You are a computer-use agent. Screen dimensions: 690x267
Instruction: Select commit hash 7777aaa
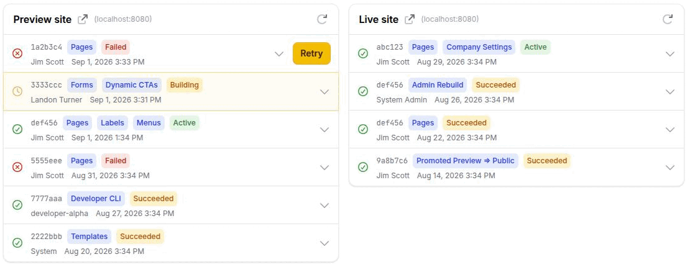point(47,198)
